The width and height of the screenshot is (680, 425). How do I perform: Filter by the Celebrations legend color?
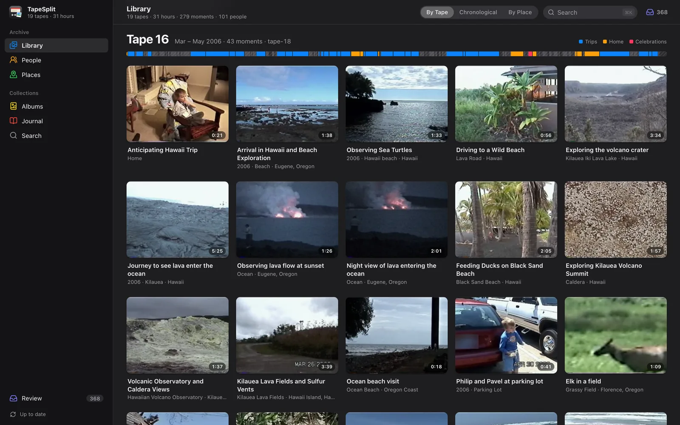pyautogui.click(x=648, y=42)
